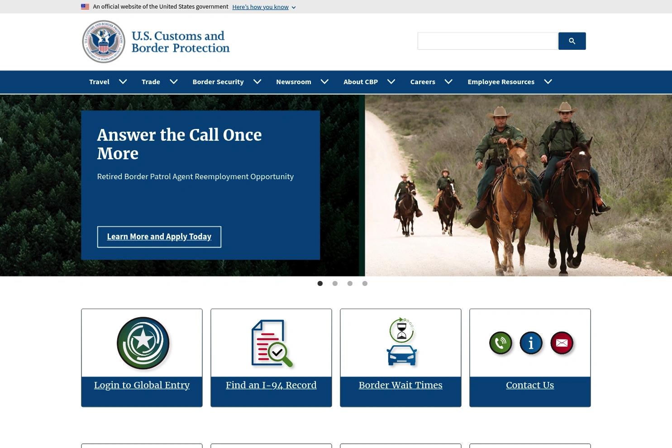Expand the Careers menu chevron
The width and height of the screenshot is (672, 448).
448,82
